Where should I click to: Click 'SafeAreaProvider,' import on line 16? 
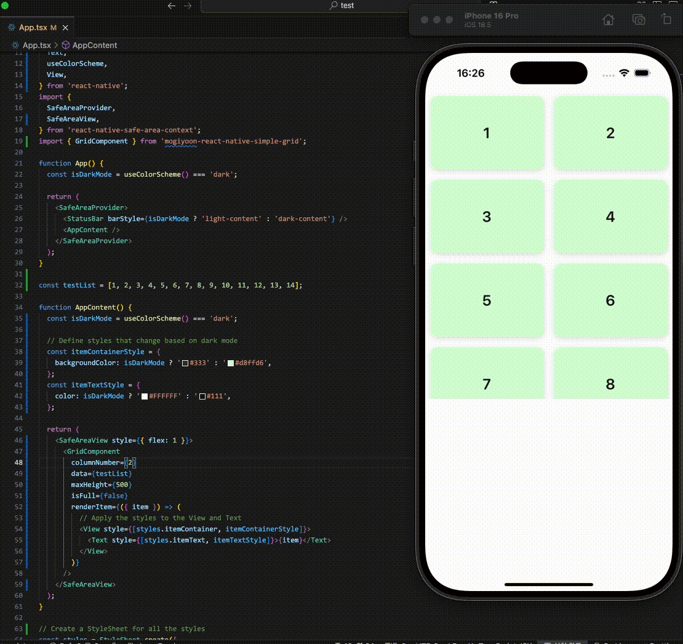point(81,108)
